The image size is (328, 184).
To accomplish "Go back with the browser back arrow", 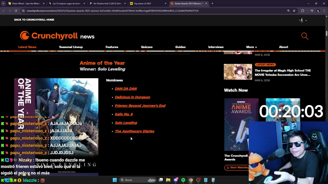I will 4,11.
